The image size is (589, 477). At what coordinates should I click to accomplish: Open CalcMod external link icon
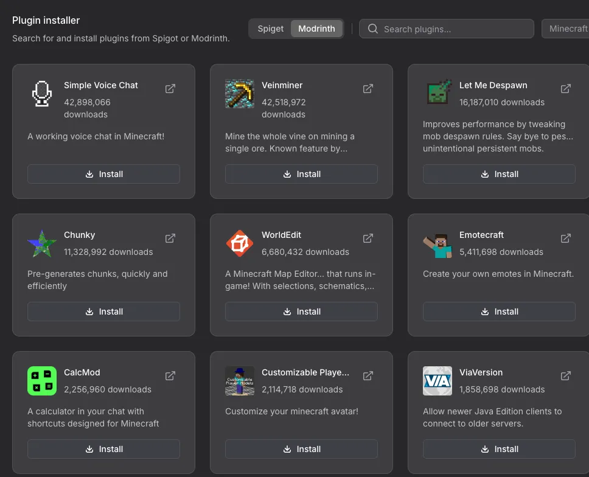pyautogui.click(x=170, y=375)
